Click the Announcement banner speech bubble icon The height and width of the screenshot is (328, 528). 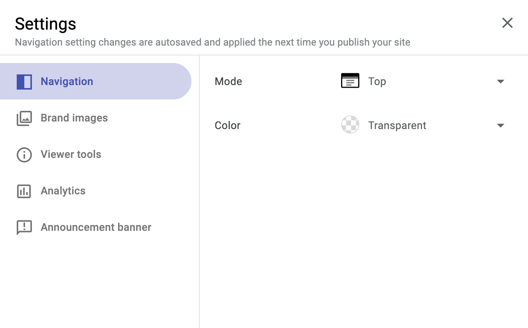pos(24,227)
